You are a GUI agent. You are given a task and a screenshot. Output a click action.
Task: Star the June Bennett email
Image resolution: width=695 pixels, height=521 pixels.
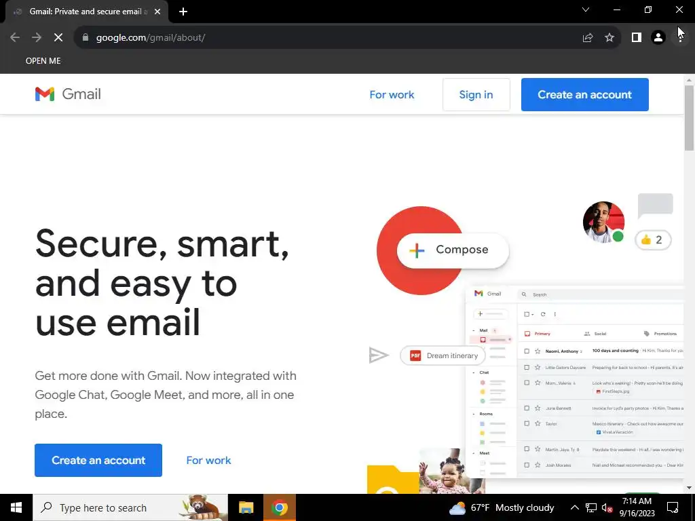click(538, 408)
